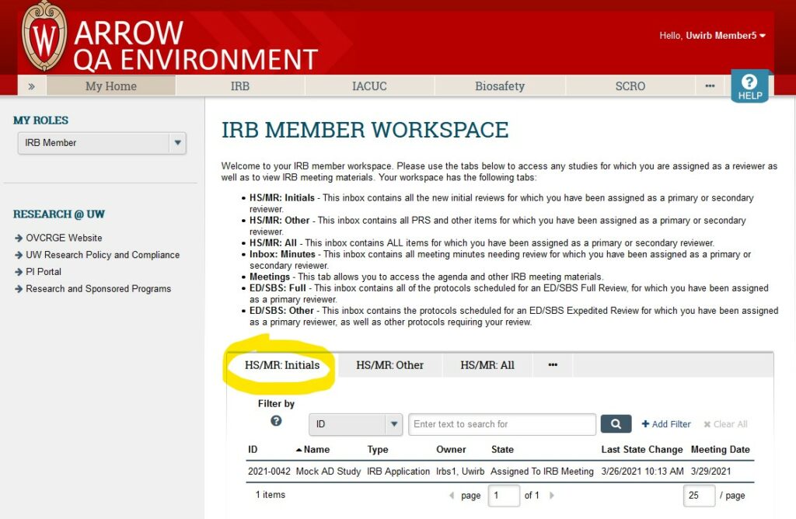Image resolution: width=796 pixels, height=519 pixels.
Task: Switch to HS/MR: All tab
Action: (487, 365)
